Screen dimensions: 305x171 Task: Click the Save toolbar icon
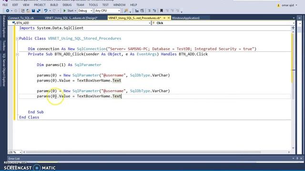point(33,10)
